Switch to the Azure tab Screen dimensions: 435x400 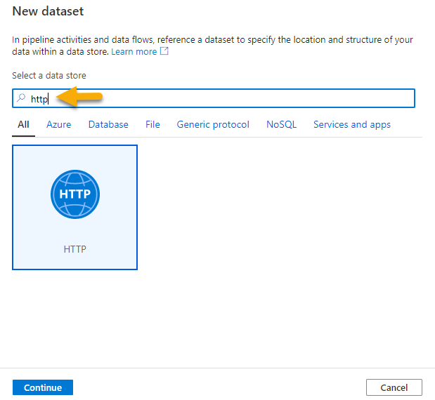click(x=59, y=125)
